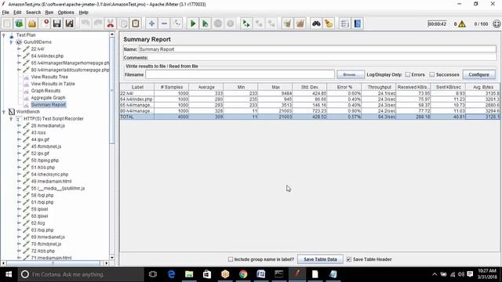Click the Copy toolbar icon

tap(123, 23)
